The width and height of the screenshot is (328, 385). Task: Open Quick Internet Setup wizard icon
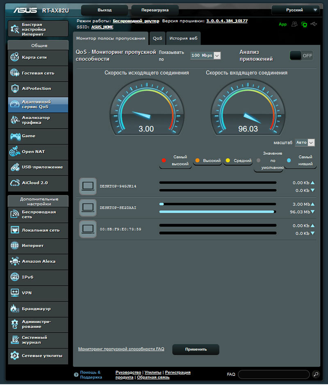coord(15,29)
